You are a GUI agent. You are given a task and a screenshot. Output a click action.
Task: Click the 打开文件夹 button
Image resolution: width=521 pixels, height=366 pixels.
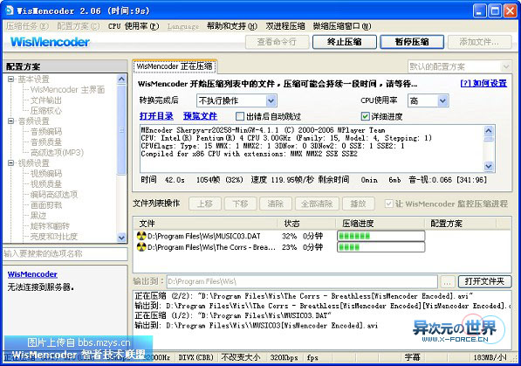click(x=484, y=281)
